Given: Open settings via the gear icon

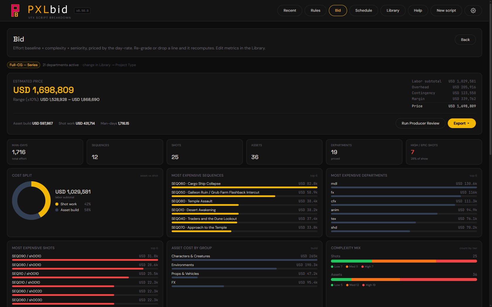Looking at the screenshot, I should click(x=473, y=11).
